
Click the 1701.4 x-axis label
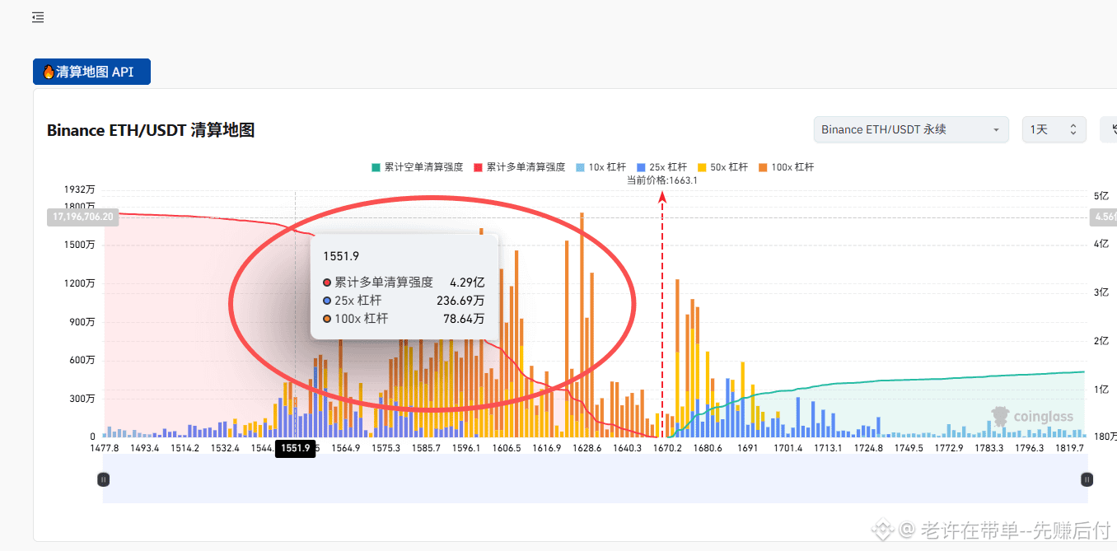click(788, 448)
